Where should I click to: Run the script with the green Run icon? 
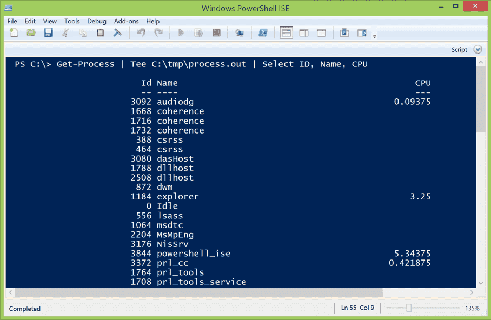tap(181, 32)
